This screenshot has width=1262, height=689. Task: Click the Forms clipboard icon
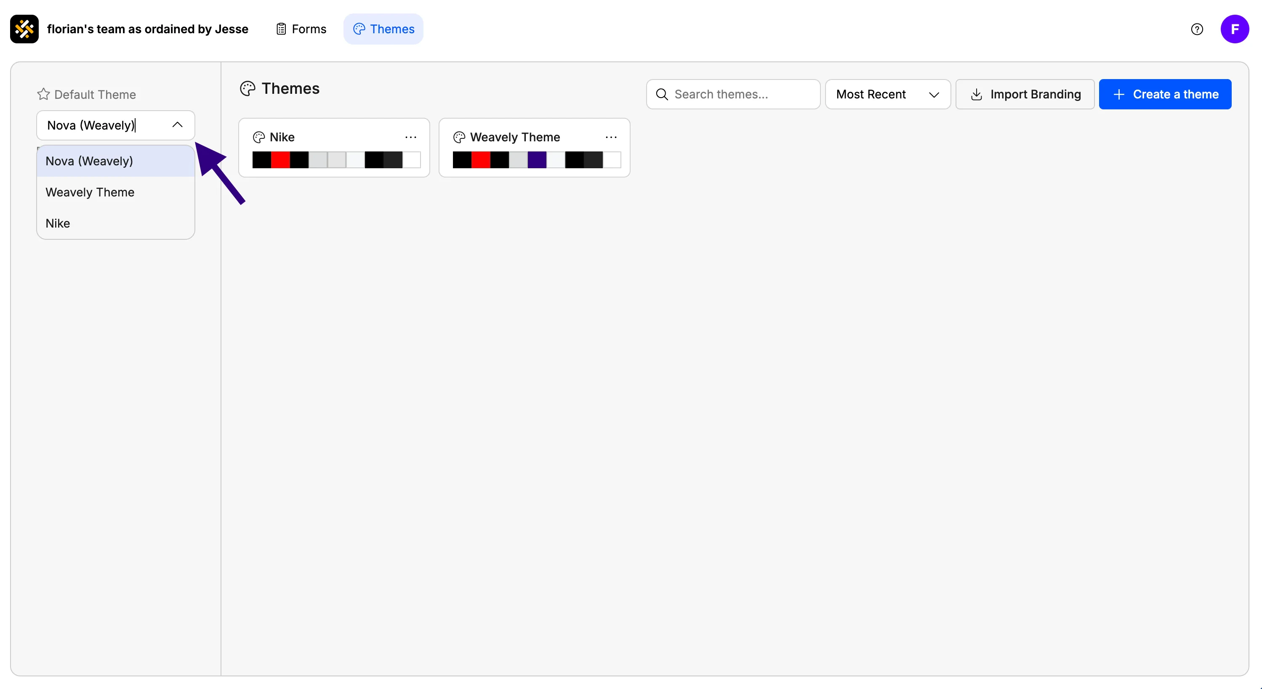point(281,29)
